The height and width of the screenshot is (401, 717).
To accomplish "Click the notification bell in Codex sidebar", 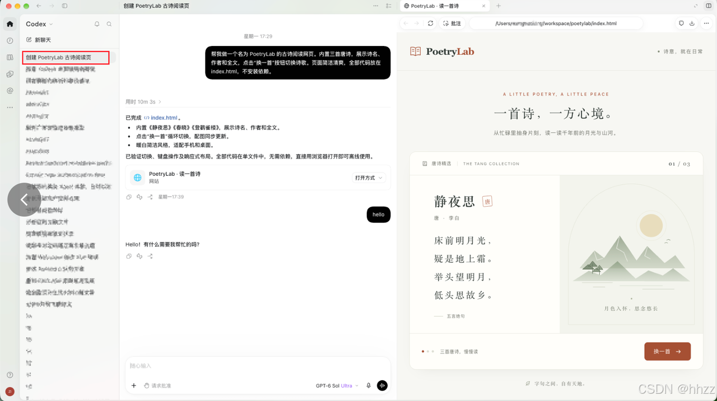I will pyautogui.click(x=97, y=24).
